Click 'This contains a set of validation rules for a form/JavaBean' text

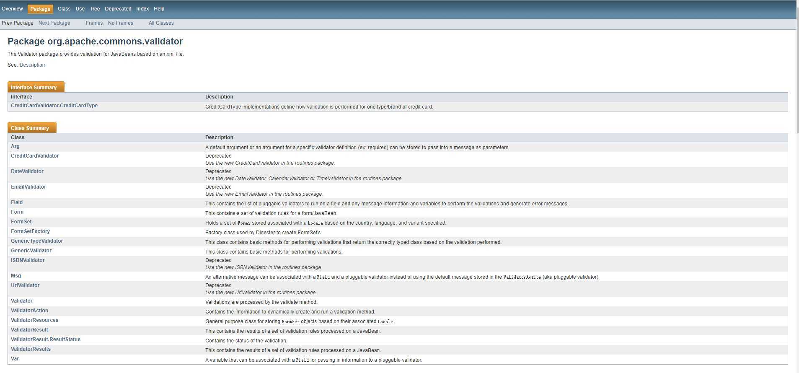coord(271,213)
